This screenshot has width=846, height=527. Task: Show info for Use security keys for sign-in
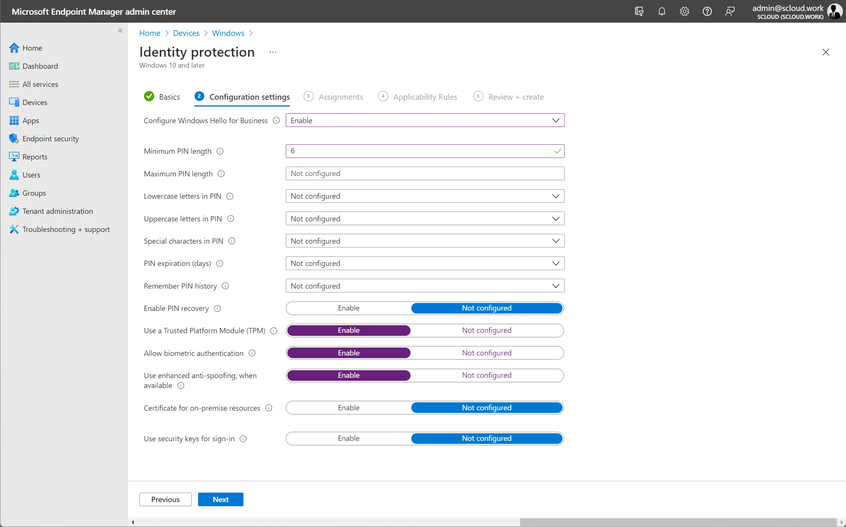pyautogui.click(x=243, y=439)
